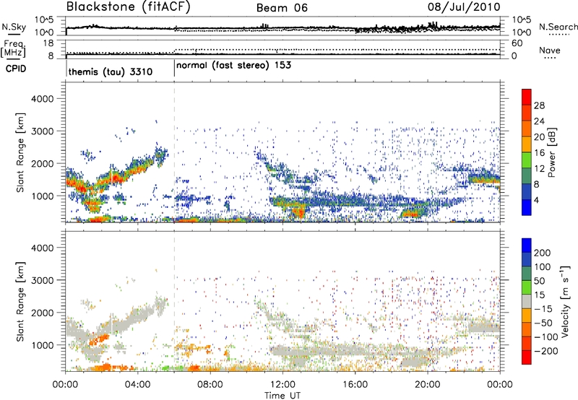Click the Nave legend label

click(x=550, y=51)
